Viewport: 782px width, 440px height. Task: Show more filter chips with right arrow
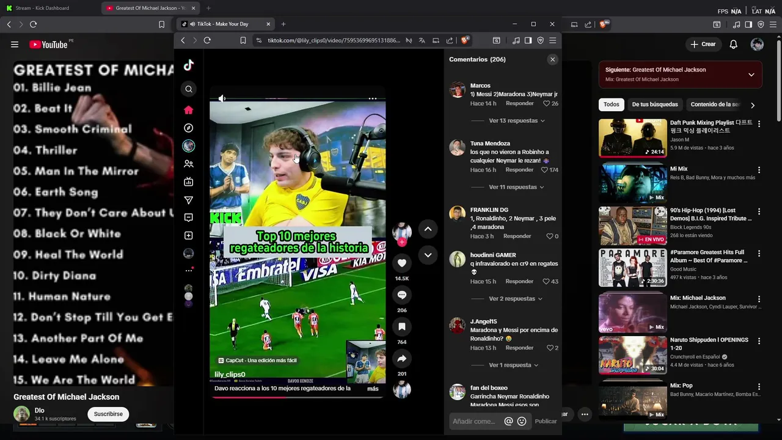[x=753, y=105]
